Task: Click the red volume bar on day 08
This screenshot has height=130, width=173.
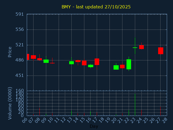Action: point(40,111)
